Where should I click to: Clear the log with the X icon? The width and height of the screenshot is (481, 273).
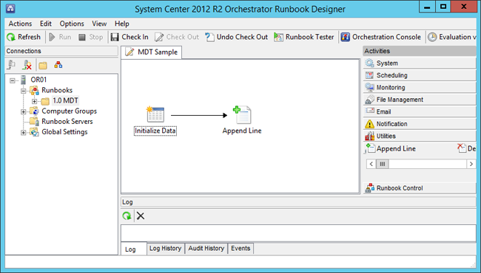click(141, 216)
